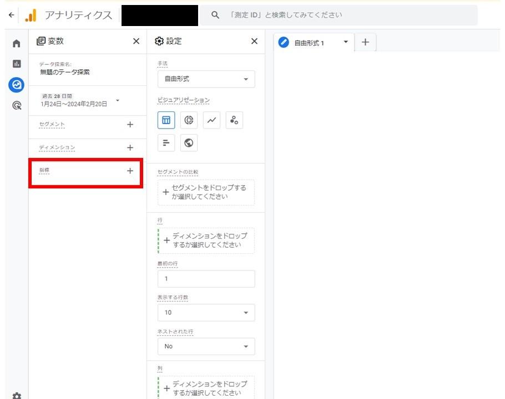
Task: Open Admin gear at sidebar bottom
Action: click(x=17, y=395)
